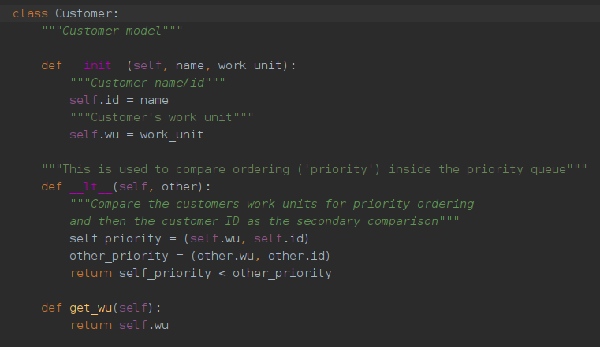This screenshot has height=347, width=600.
Task: Click the 'Customer model' docstring
Action: click(x=112, y=31)
